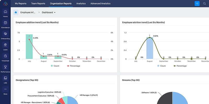This screenshot has width=209, height=104.
Task: Open the LMS sidebar icon
Action: (5, 78)
